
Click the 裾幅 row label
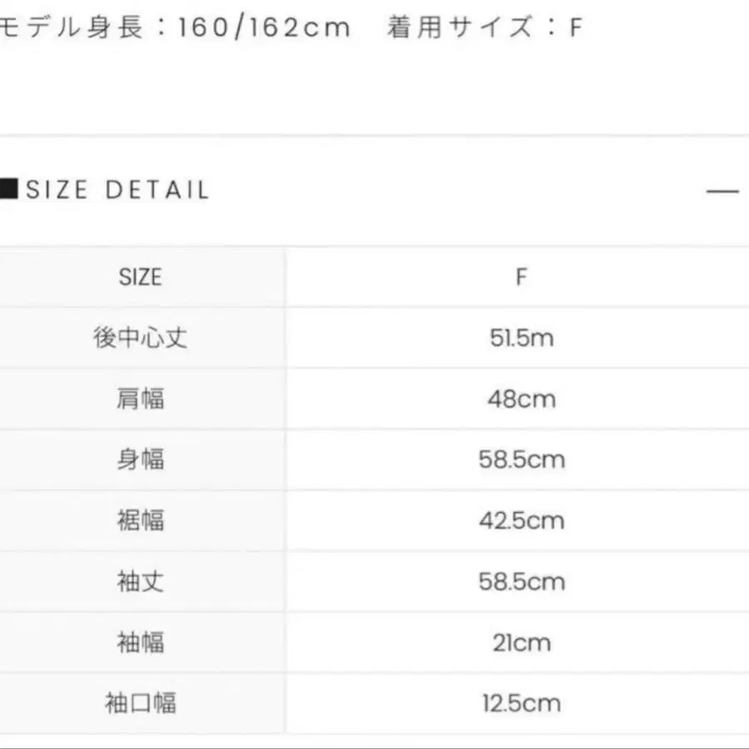tap(141, 520)
